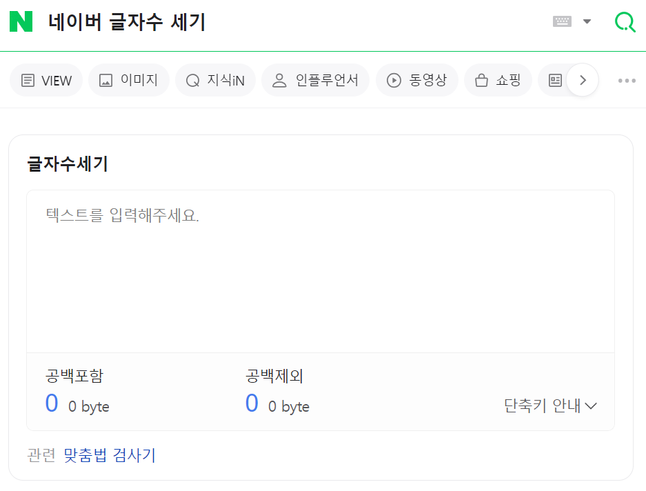Show more tabs with right chevron
This screenshot has height=491, width=646.
(583, 80)
